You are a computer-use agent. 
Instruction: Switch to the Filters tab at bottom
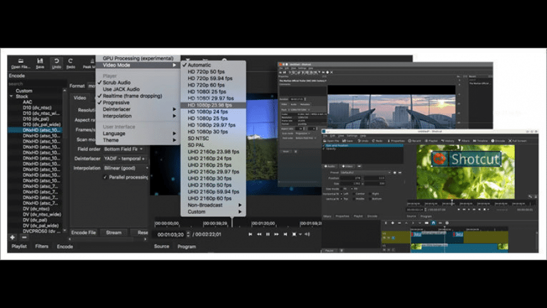42,247
